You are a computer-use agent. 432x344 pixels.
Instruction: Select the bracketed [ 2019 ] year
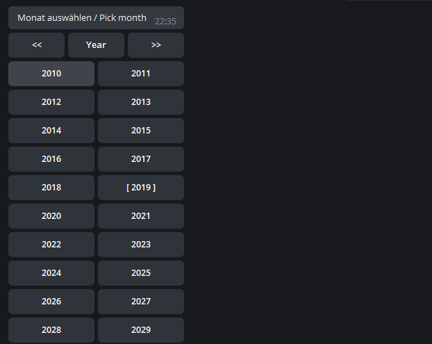tap(141, 188)
